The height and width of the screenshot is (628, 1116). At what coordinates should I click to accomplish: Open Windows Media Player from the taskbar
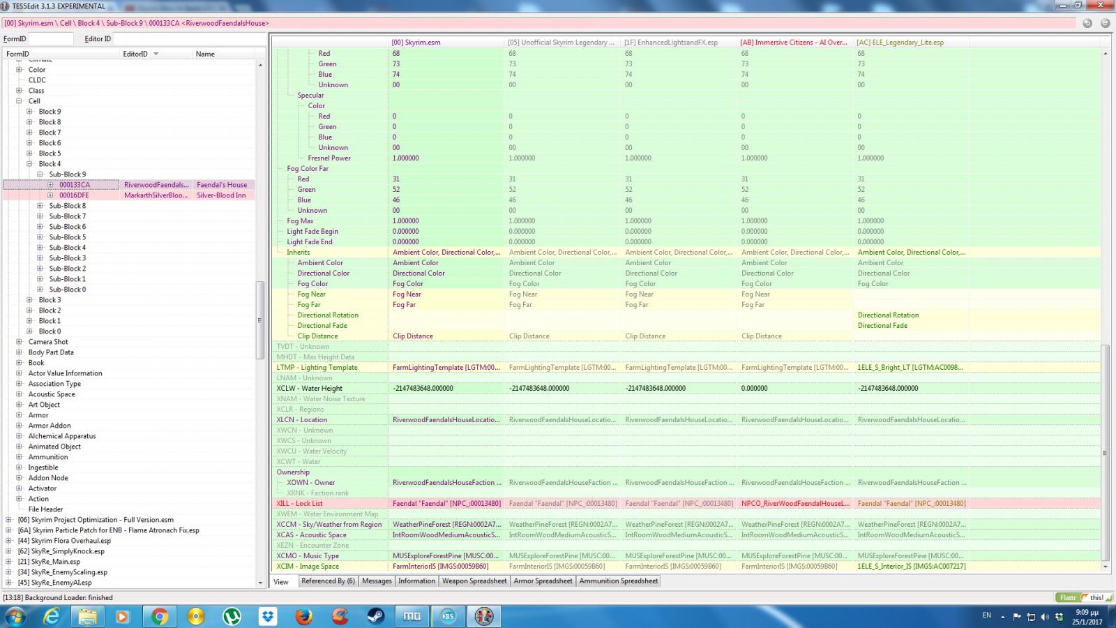[123, 616]
